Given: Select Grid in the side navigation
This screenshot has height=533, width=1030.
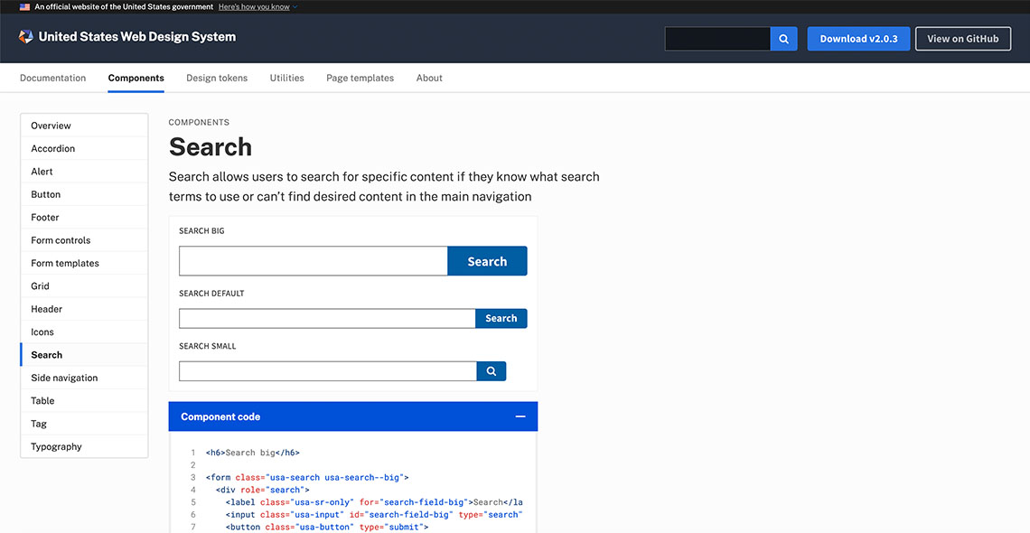Looking at the screenshot, I should click(x=84, y=286).
